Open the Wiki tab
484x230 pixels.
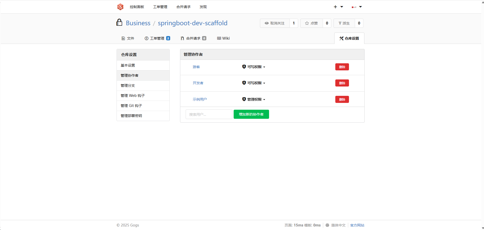[223, 38]
